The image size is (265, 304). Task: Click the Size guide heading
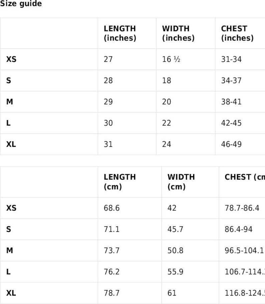(x=21, y=4)
